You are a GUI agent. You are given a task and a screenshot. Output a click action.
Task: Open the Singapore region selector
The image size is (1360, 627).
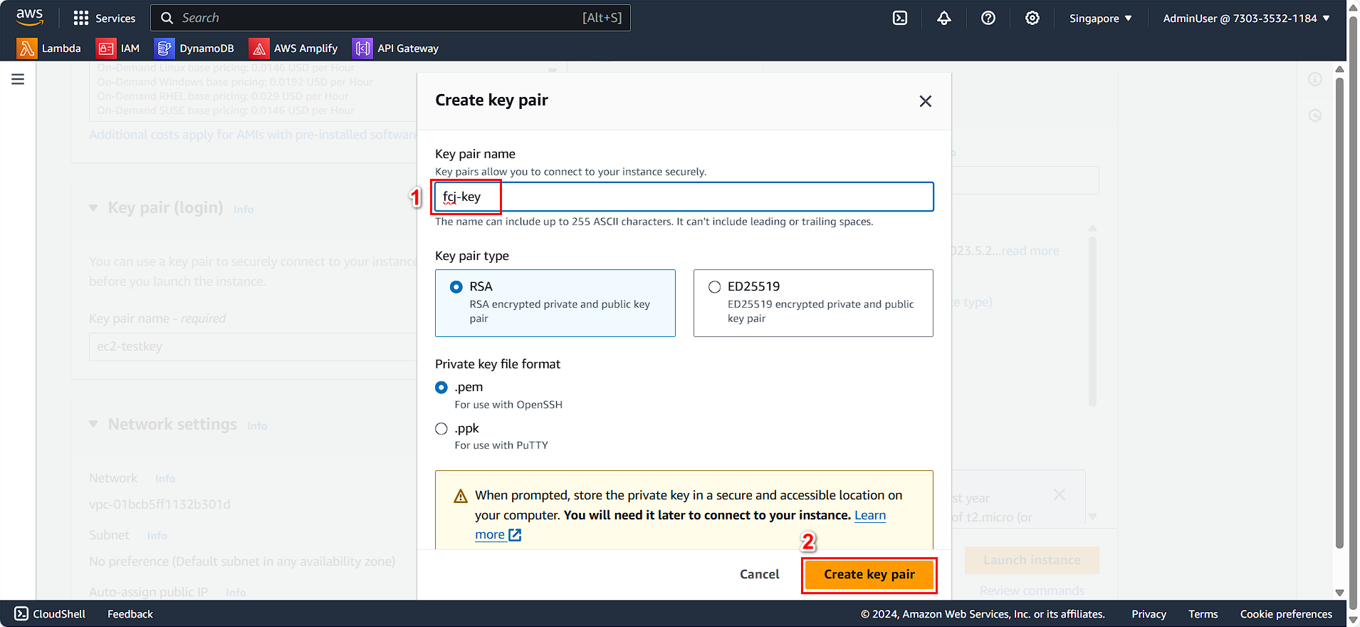pos(1099,18)
